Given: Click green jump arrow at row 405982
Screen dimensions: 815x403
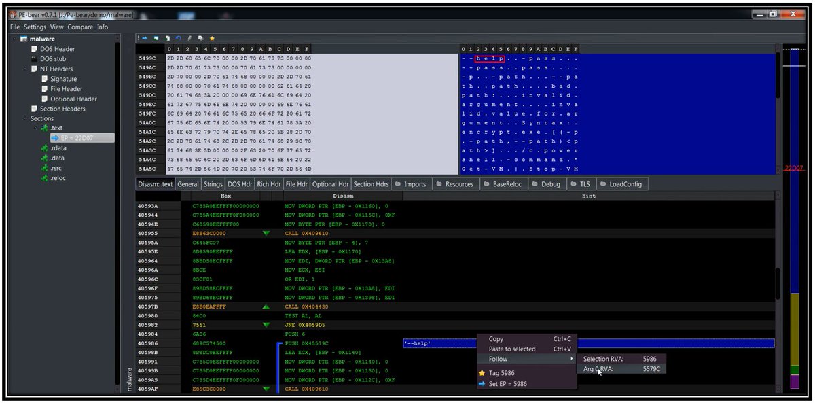Looking at the screenshot, I should point(266,326).
